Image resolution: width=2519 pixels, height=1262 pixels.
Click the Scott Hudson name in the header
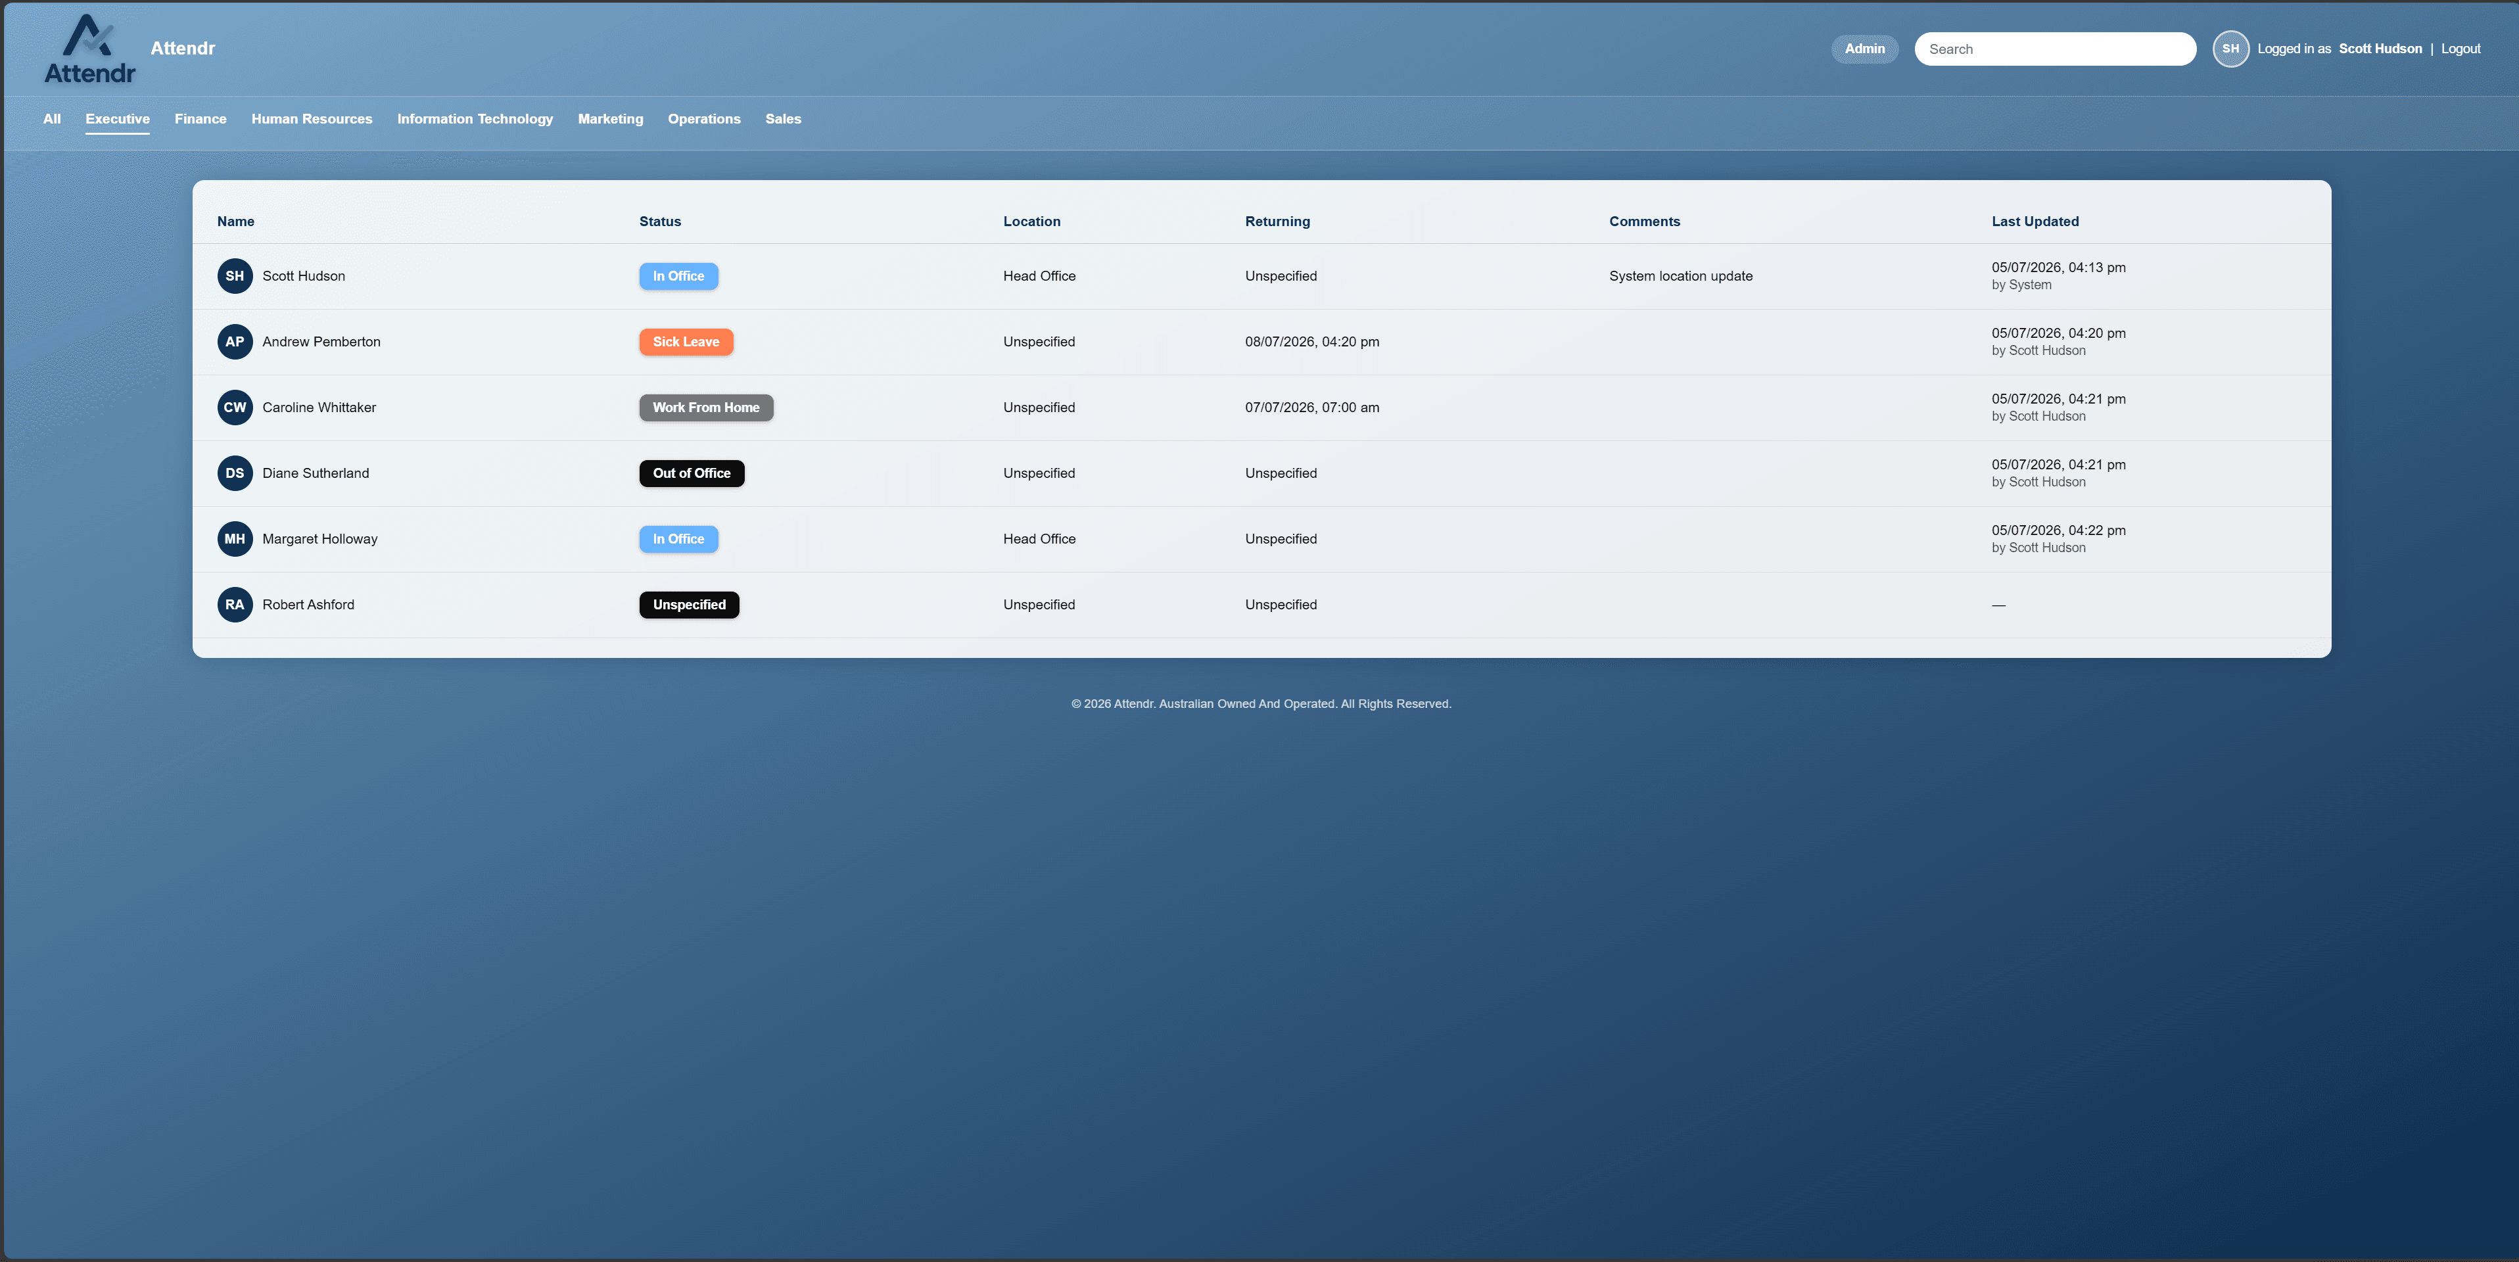2380,49
